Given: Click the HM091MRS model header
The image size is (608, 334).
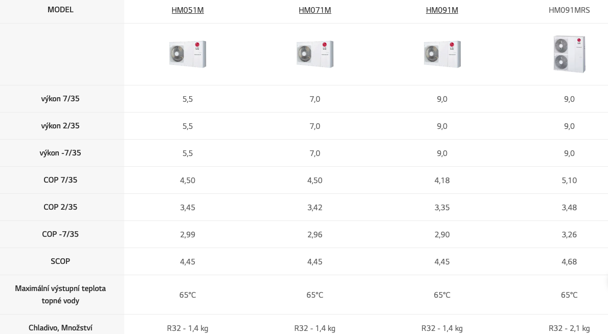Looking at the screenshot, I should [569, 10].
